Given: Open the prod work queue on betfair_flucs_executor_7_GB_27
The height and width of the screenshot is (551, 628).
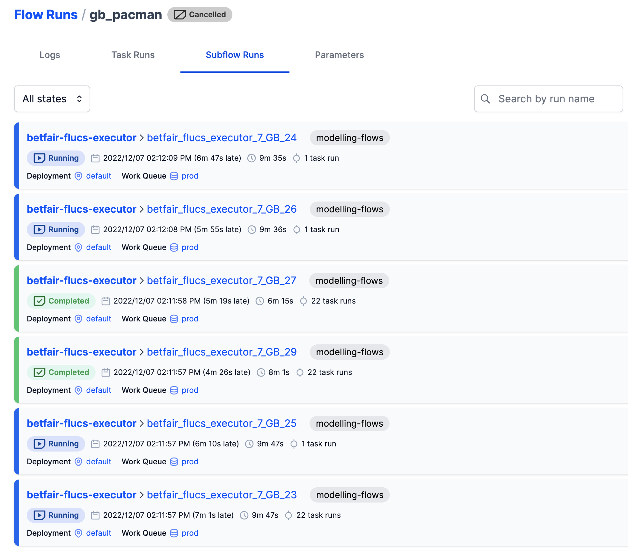Looking at the screenshot, I should (x=190, y=319).
